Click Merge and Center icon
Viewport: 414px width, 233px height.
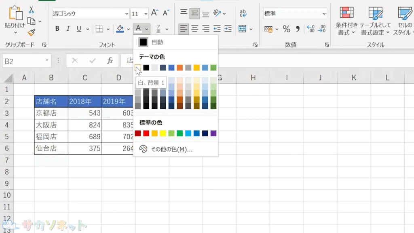(x=242, y=29)
